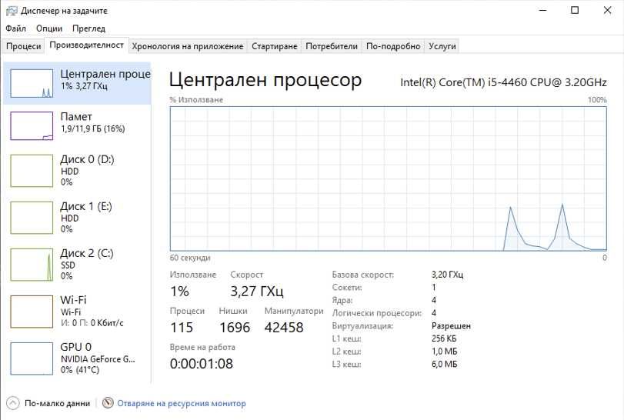Open the Услуги tab
The height and width of the screenshot is (420, 624).
[x=442, y=46]
